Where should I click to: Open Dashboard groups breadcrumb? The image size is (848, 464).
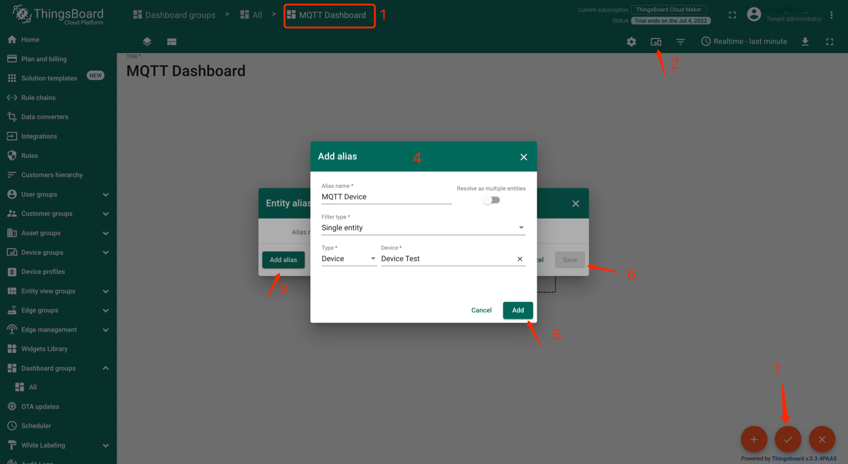(174, 15)
